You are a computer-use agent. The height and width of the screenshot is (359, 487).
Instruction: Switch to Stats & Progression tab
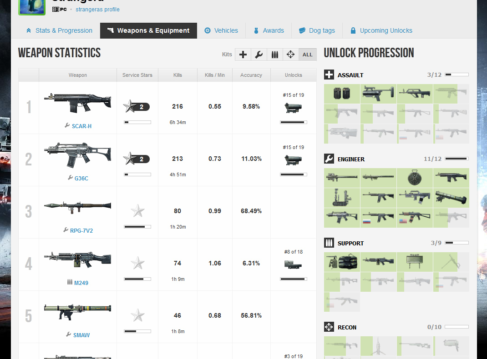[x=59, y=30]
